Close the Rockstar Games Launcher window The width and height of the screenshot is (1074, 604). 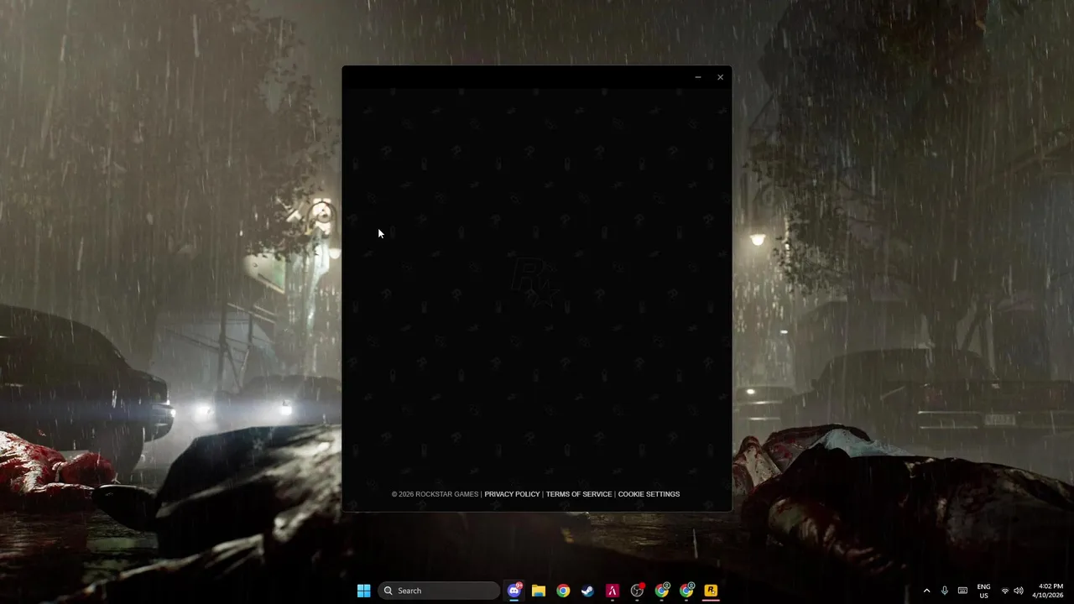(720, 77)
